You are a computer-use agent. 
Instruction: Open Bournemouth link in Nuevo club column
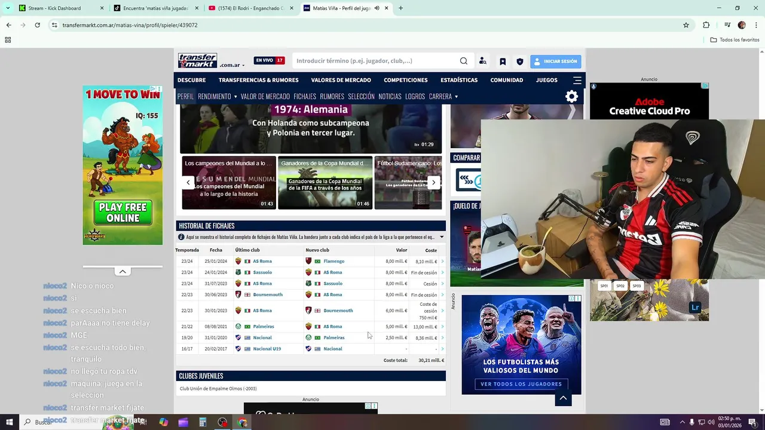[x=338, y=311]
